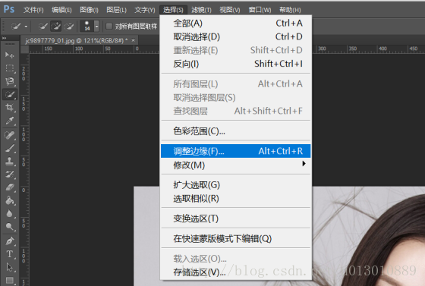Click the portrait photo on canvas
Image resolution: width=425 pixels, height=286 pixels.
[369, 236]
